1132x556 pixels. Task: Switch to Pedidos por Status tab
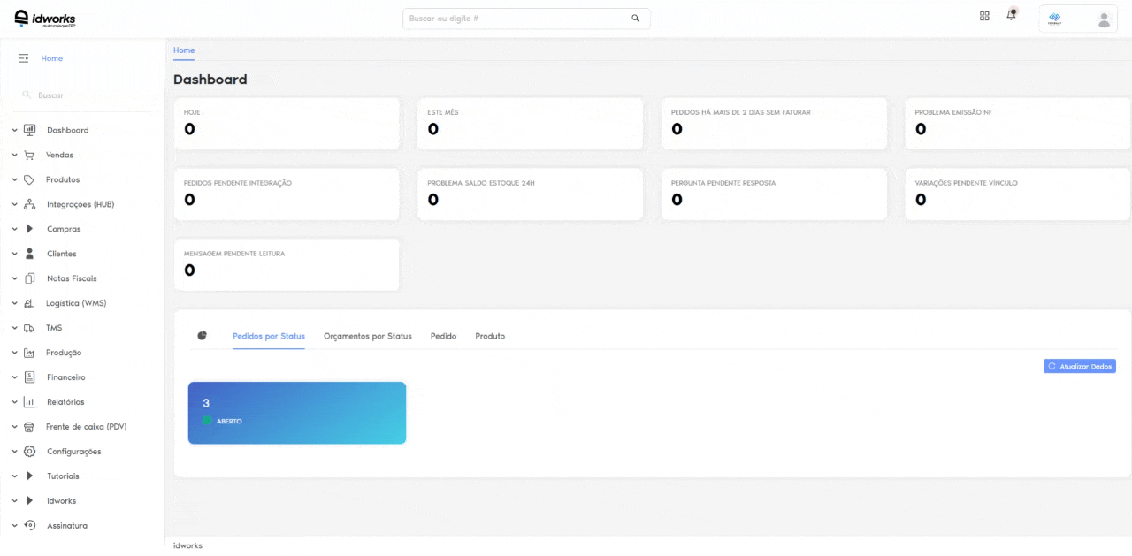point(269,336)
